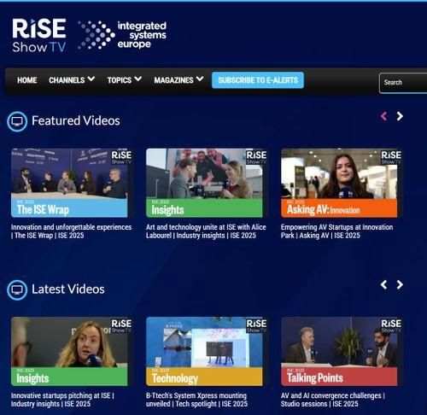The width and height of the screenshot is (427, 415).
Task: Click the Featured Videos heading
Action: click(x=76, y=120)
